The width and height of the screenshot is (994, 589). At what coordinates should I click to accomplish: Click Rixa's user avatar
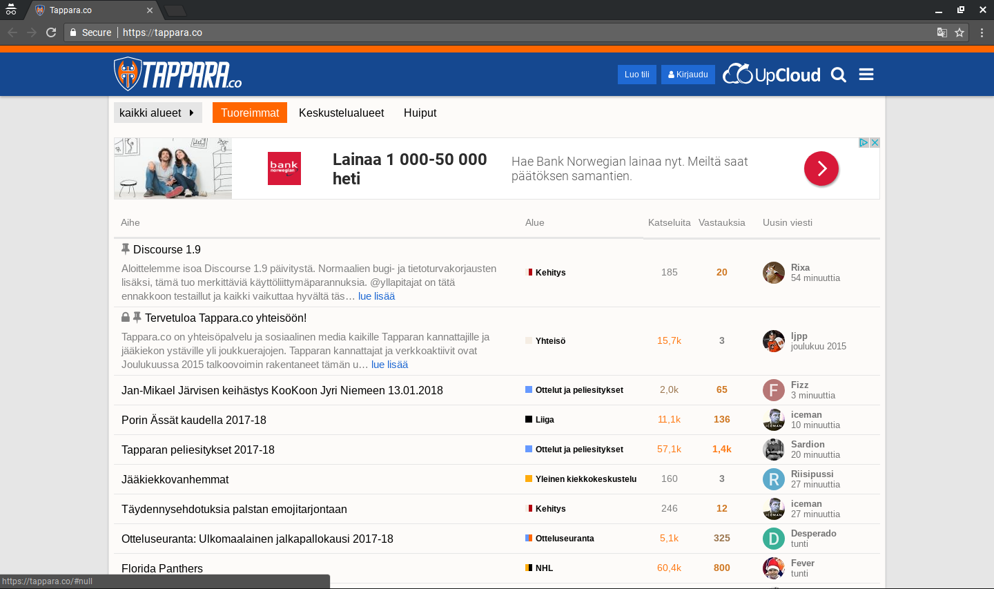[773, 273]
